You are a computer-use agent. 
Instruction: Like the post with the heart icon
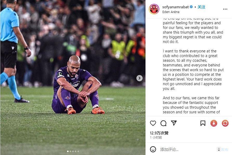pyautogui.click(x=153, y=123)
